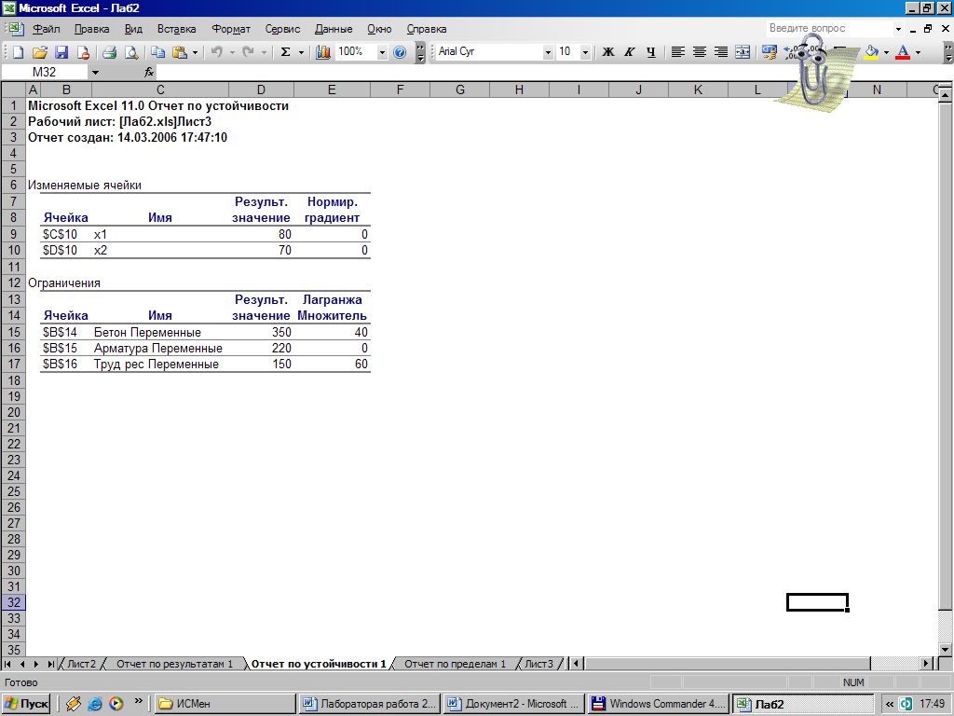Screen dimensions: 954x716
Task: Paste using the clipboard icon
Action: pos(180,52)
